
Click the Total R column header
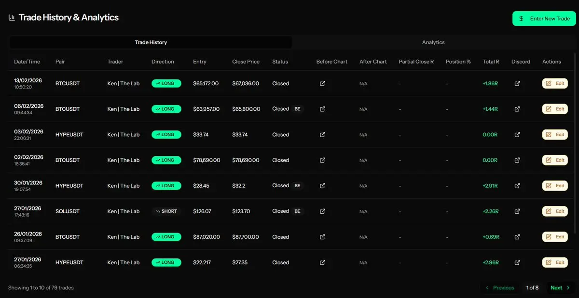tap(491, 62)
